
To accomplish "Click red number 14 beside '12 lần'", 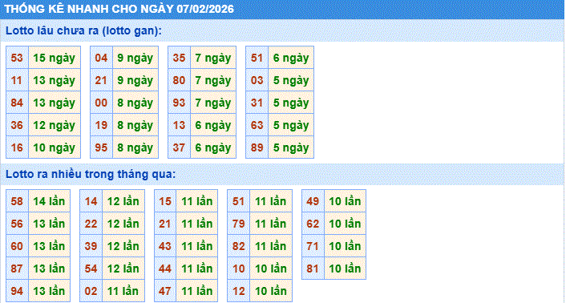I will click(x=91, y=201).
